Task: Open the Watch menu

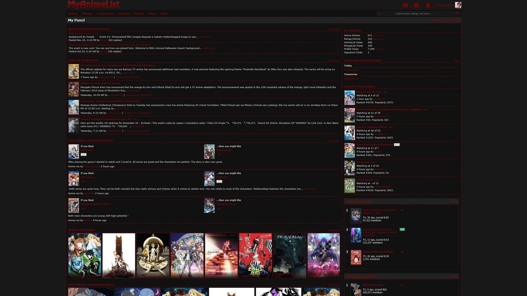Action: click(139, 14)
